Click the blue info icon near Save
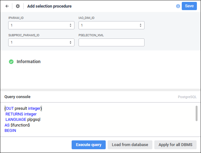 coord(178,6)
